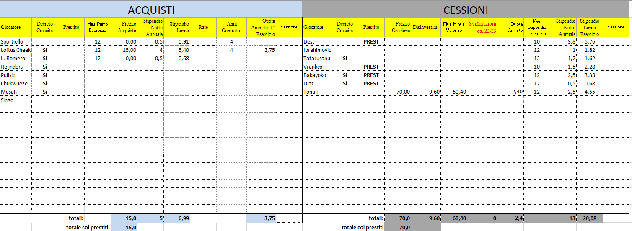
Task: Click the Dest cell in Cessioni
Action: 317,42
